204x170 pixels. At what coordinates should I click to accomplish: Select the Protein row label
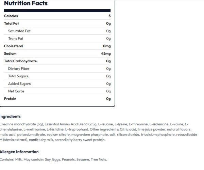(x=10, y=99)
